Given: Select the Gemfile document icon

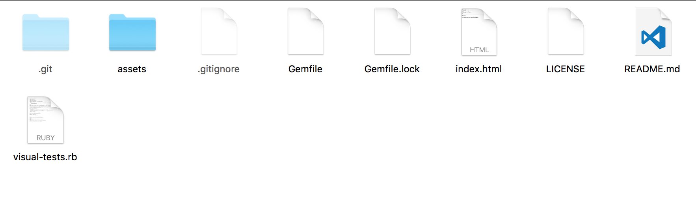Looking at the screenshot, I should click(x=306, y=31).
